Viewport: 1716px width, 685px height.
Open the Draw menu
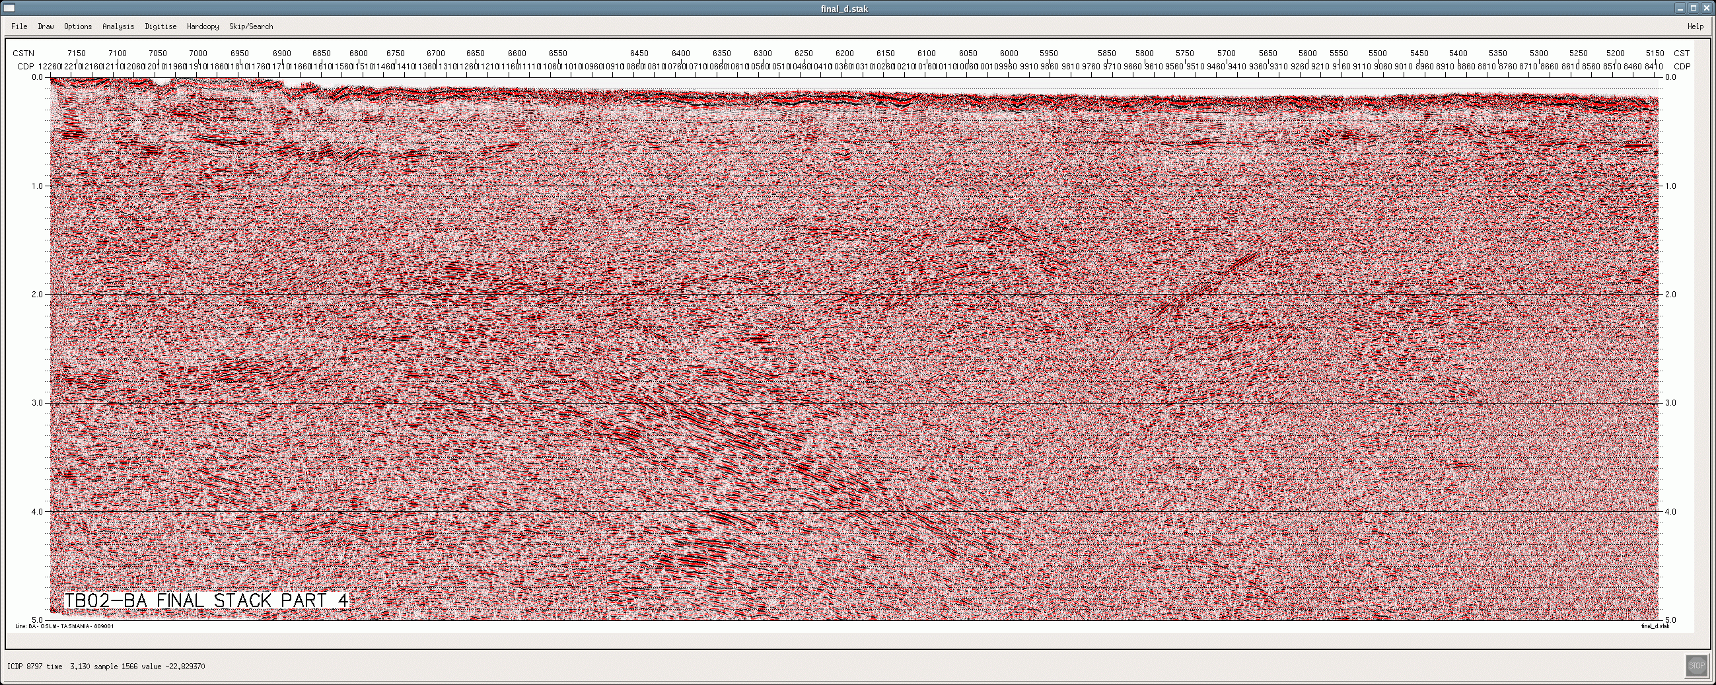(x=46, y=26)
